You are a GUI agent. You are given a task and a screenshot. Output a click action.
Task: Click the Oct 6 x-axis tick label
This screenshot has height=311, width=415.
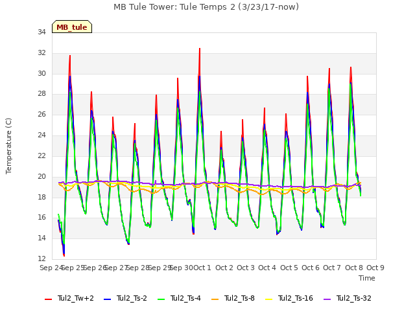coord(311,268)
